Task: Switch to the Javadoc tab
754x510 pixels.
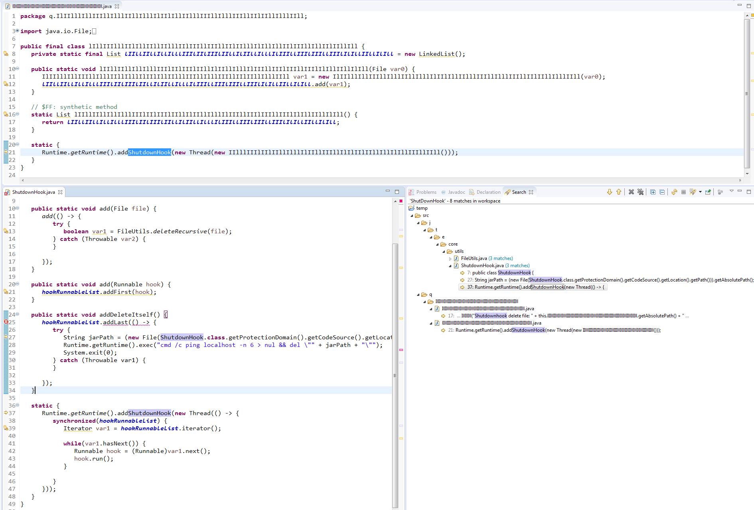Action: [x=453, y=192]
